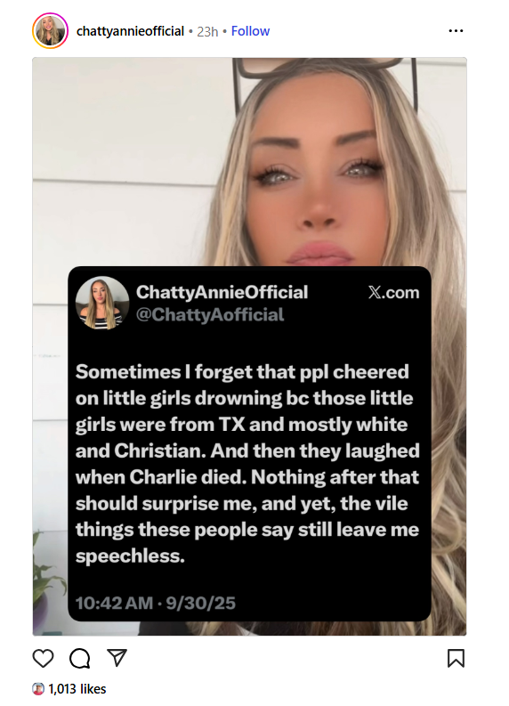
Task: Click the @ChattyAofficial handle in the tweet
Action: (210, 315)
